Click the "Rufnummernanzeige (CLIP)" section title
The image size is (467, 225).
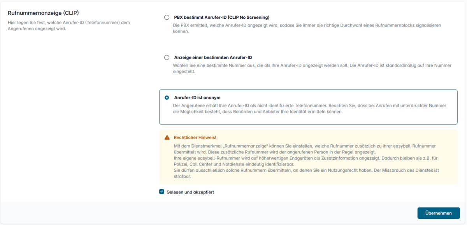point(43,13)
